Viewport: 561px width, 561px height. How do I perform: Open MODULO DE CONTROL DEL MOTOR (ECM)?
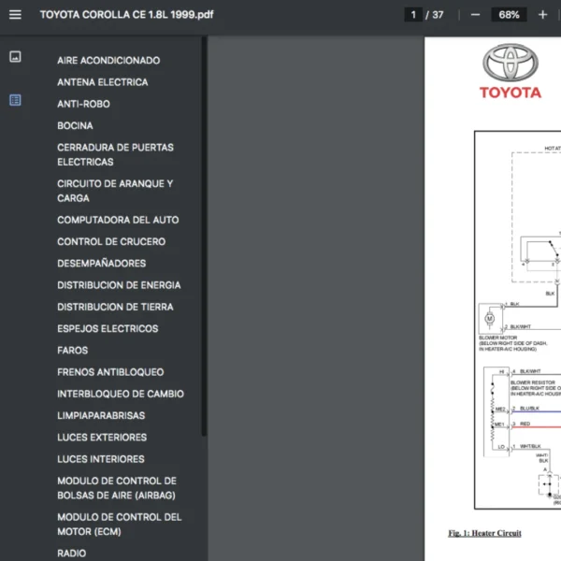(119, 524)
